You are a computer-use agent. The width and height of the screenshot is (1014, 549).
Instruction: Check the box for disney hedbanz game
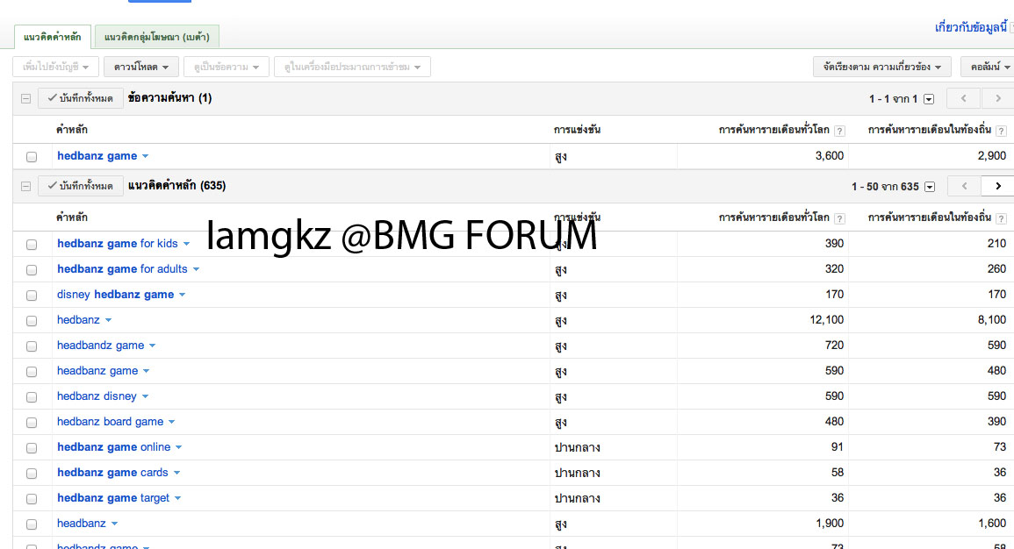coord(32,296)
